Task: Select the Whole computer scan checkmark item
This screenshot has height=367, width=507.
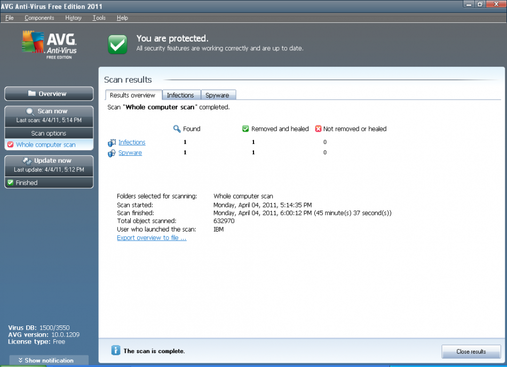Action: (x=45, y=145)
